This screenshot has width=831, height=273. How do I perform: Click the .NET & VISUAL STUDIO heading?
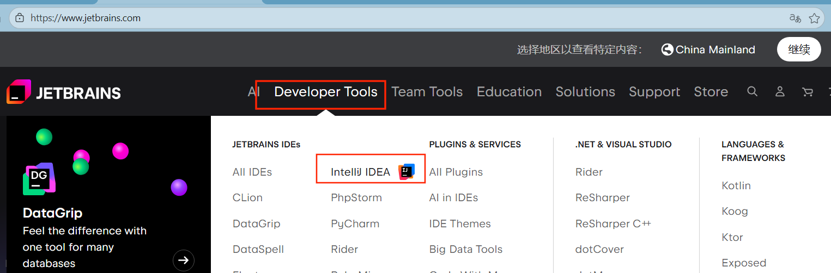623,145
